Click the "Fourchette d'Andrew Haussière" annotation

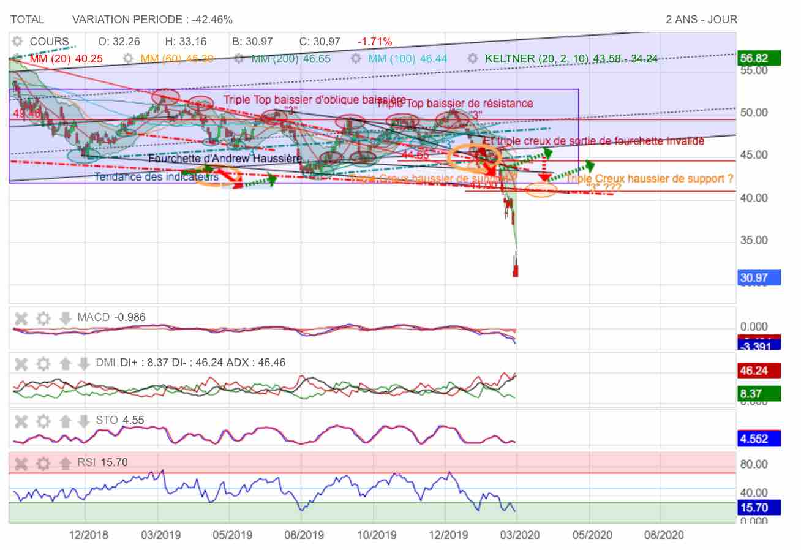(x=225, y=158)
